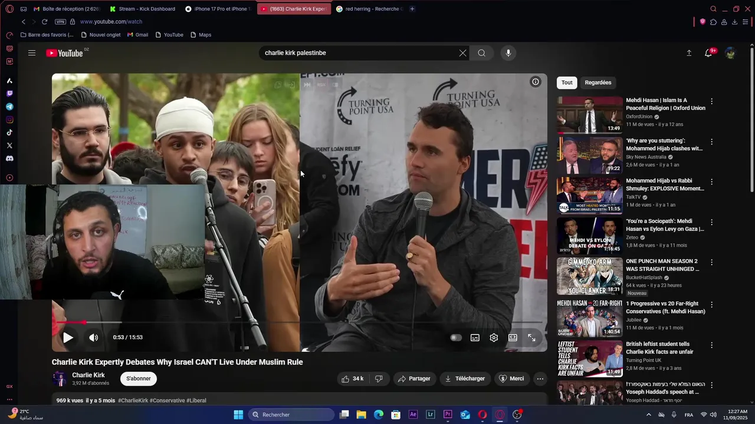This screenshot has width=755, height=424.
Task: Open the Barre des favoris folder
Action: pos(47,35)
